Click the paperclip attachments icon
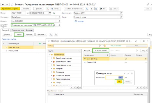Screen dimensions: 152x104 pyautogui.click(x=91, y=9)
